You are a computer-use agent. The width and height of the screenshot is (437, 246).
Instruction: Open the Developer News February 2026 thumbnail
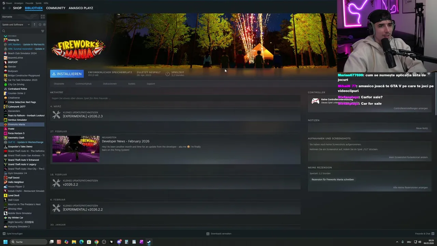click(x=76, y=149)
